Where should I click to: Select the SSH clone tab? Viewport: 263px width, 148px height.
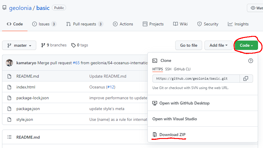(168, 69)
